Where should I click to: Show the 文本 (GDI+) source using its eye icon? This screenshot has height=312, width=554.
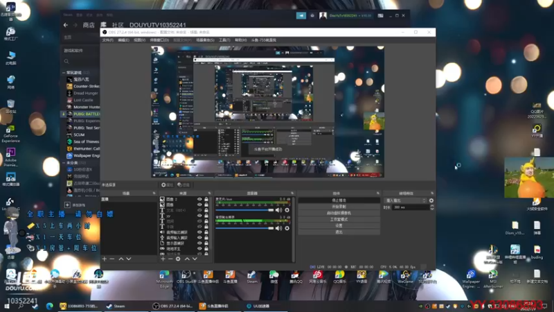pyautogui.click(x=199, y=210)
